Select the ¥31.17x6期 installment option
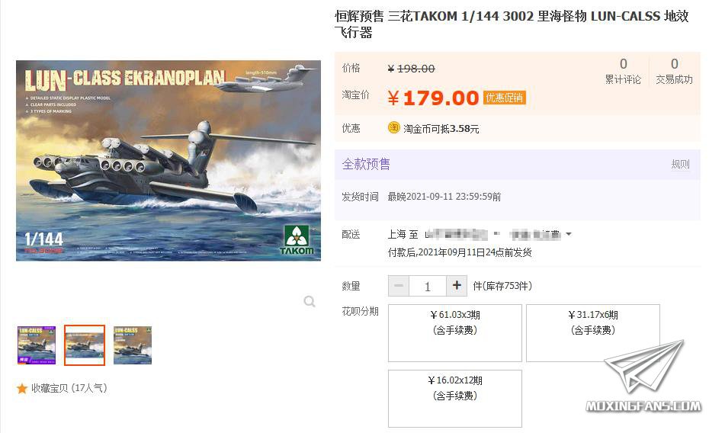 (593, 333)
